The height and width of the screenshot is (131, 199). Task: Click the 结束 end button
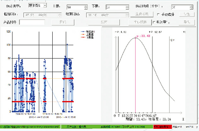[104, 22]
